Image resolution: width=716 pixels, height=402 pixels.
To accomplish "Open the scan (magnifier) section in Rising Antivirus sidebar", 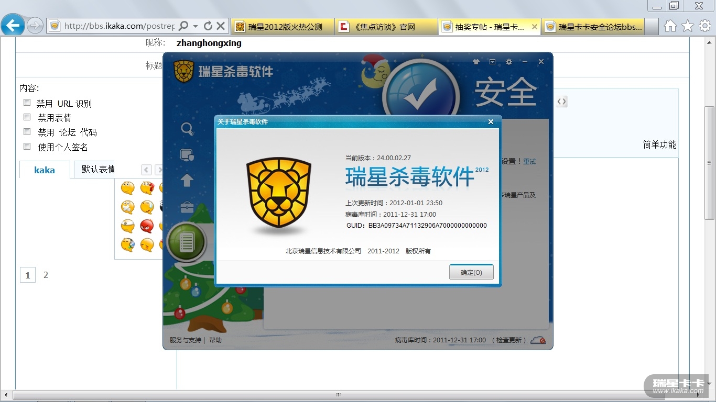I will 187,129.
